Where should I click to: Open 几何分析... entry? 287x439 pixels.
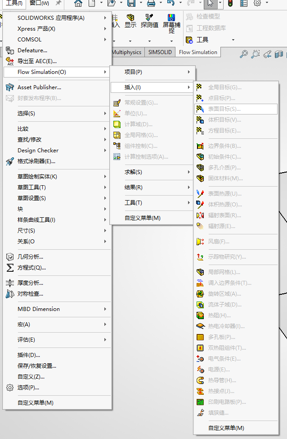click(x=57, y=257)
